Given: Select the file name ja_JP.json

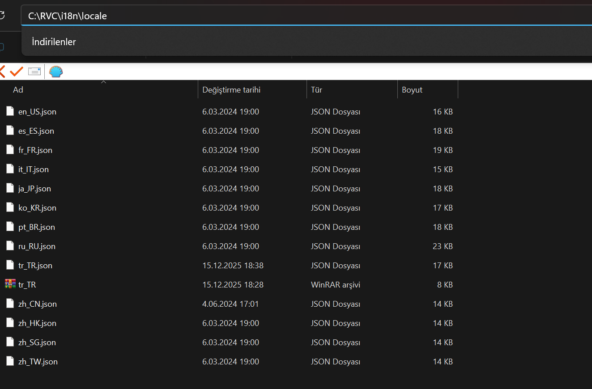Looking at the screenshot, I should 34,189.
